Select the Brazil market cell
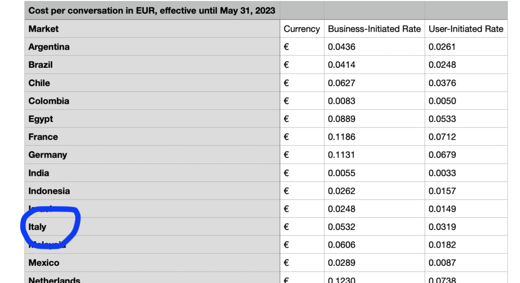520x283 pixels. tap(152, 65)
